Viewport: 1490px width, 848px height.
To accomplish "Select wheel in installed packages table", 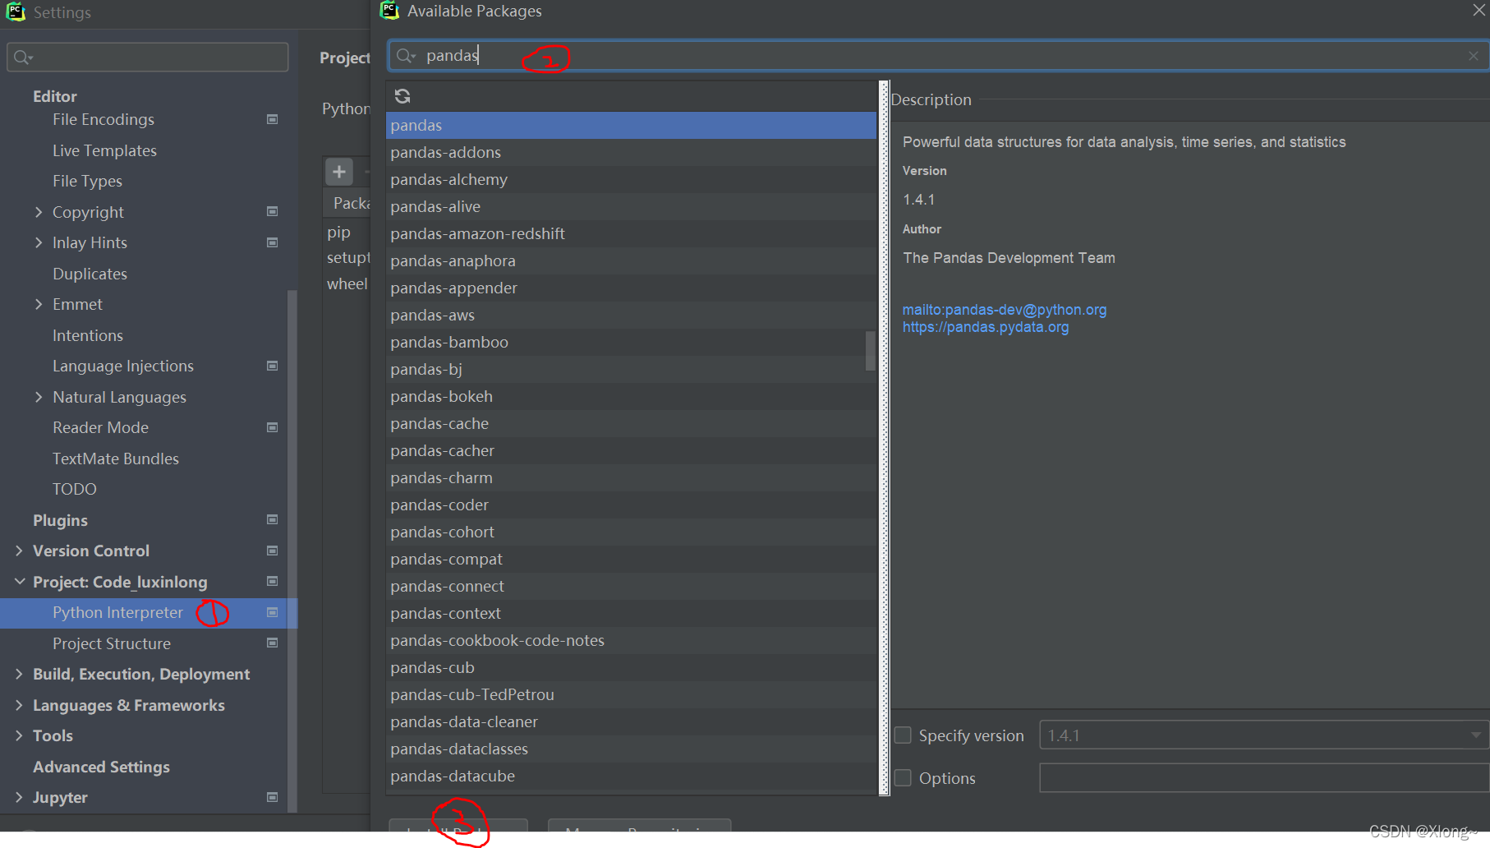I will click(347, 283).
